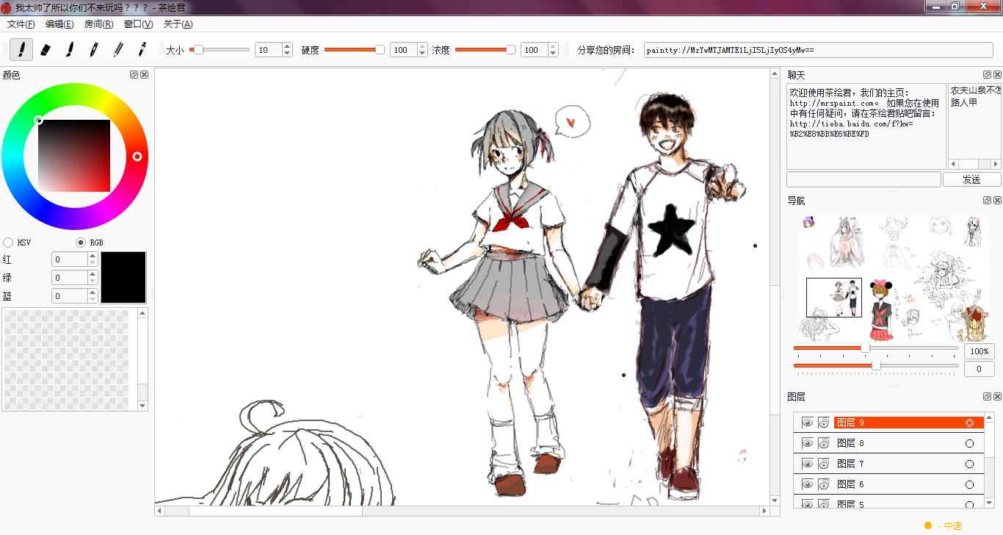Image resolution: width=1003 pixels, height=535 pixels.
Task: Undock the 导航 navigator panel
Action: point(987,201)
